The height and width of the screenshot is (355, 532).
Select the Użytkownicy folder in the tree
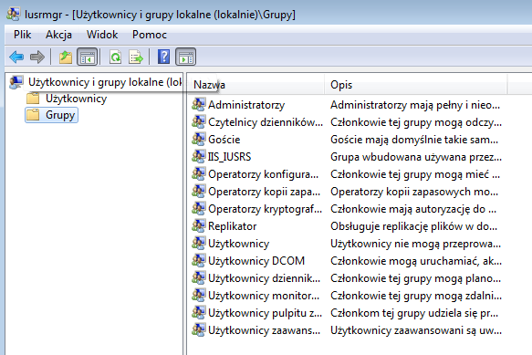click(76, 99)
